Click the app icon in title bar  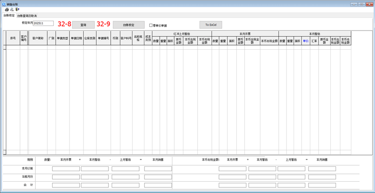(x=4, y=4)
